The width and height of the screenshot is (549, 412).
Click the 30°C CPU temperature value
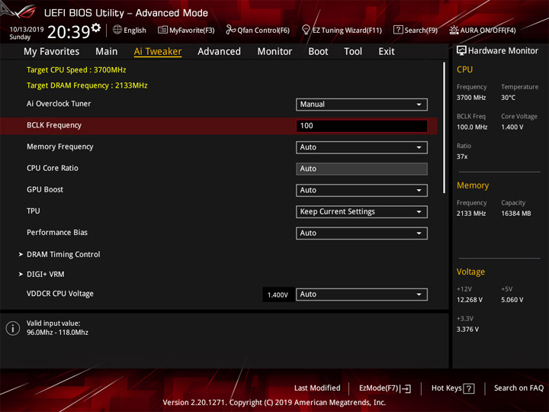click(509, 98)
